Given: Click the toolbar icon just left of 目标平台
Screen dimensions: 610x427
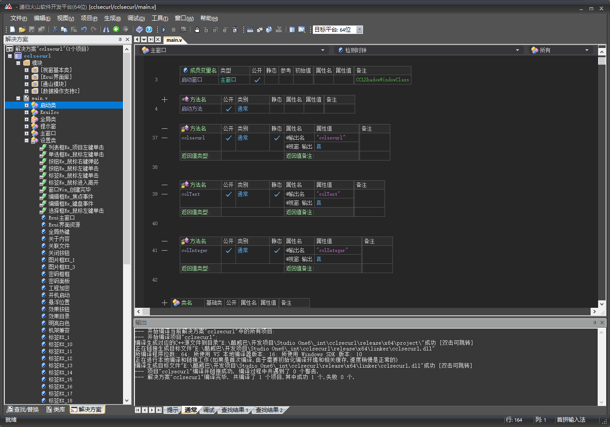Looking at the screenshot, I should click(x=302, y=29).
